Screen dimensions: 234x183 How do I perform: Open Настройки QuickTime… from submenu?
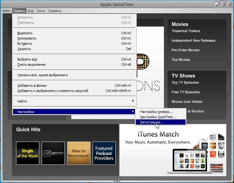point(161,117)
